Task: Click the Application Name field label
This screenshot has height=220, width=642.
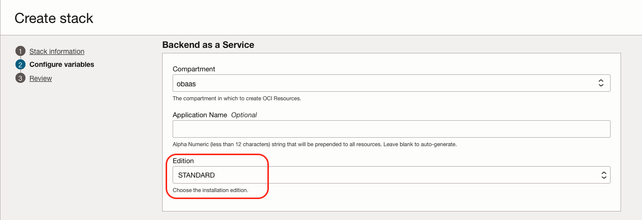Action: [x=200, y=115]
